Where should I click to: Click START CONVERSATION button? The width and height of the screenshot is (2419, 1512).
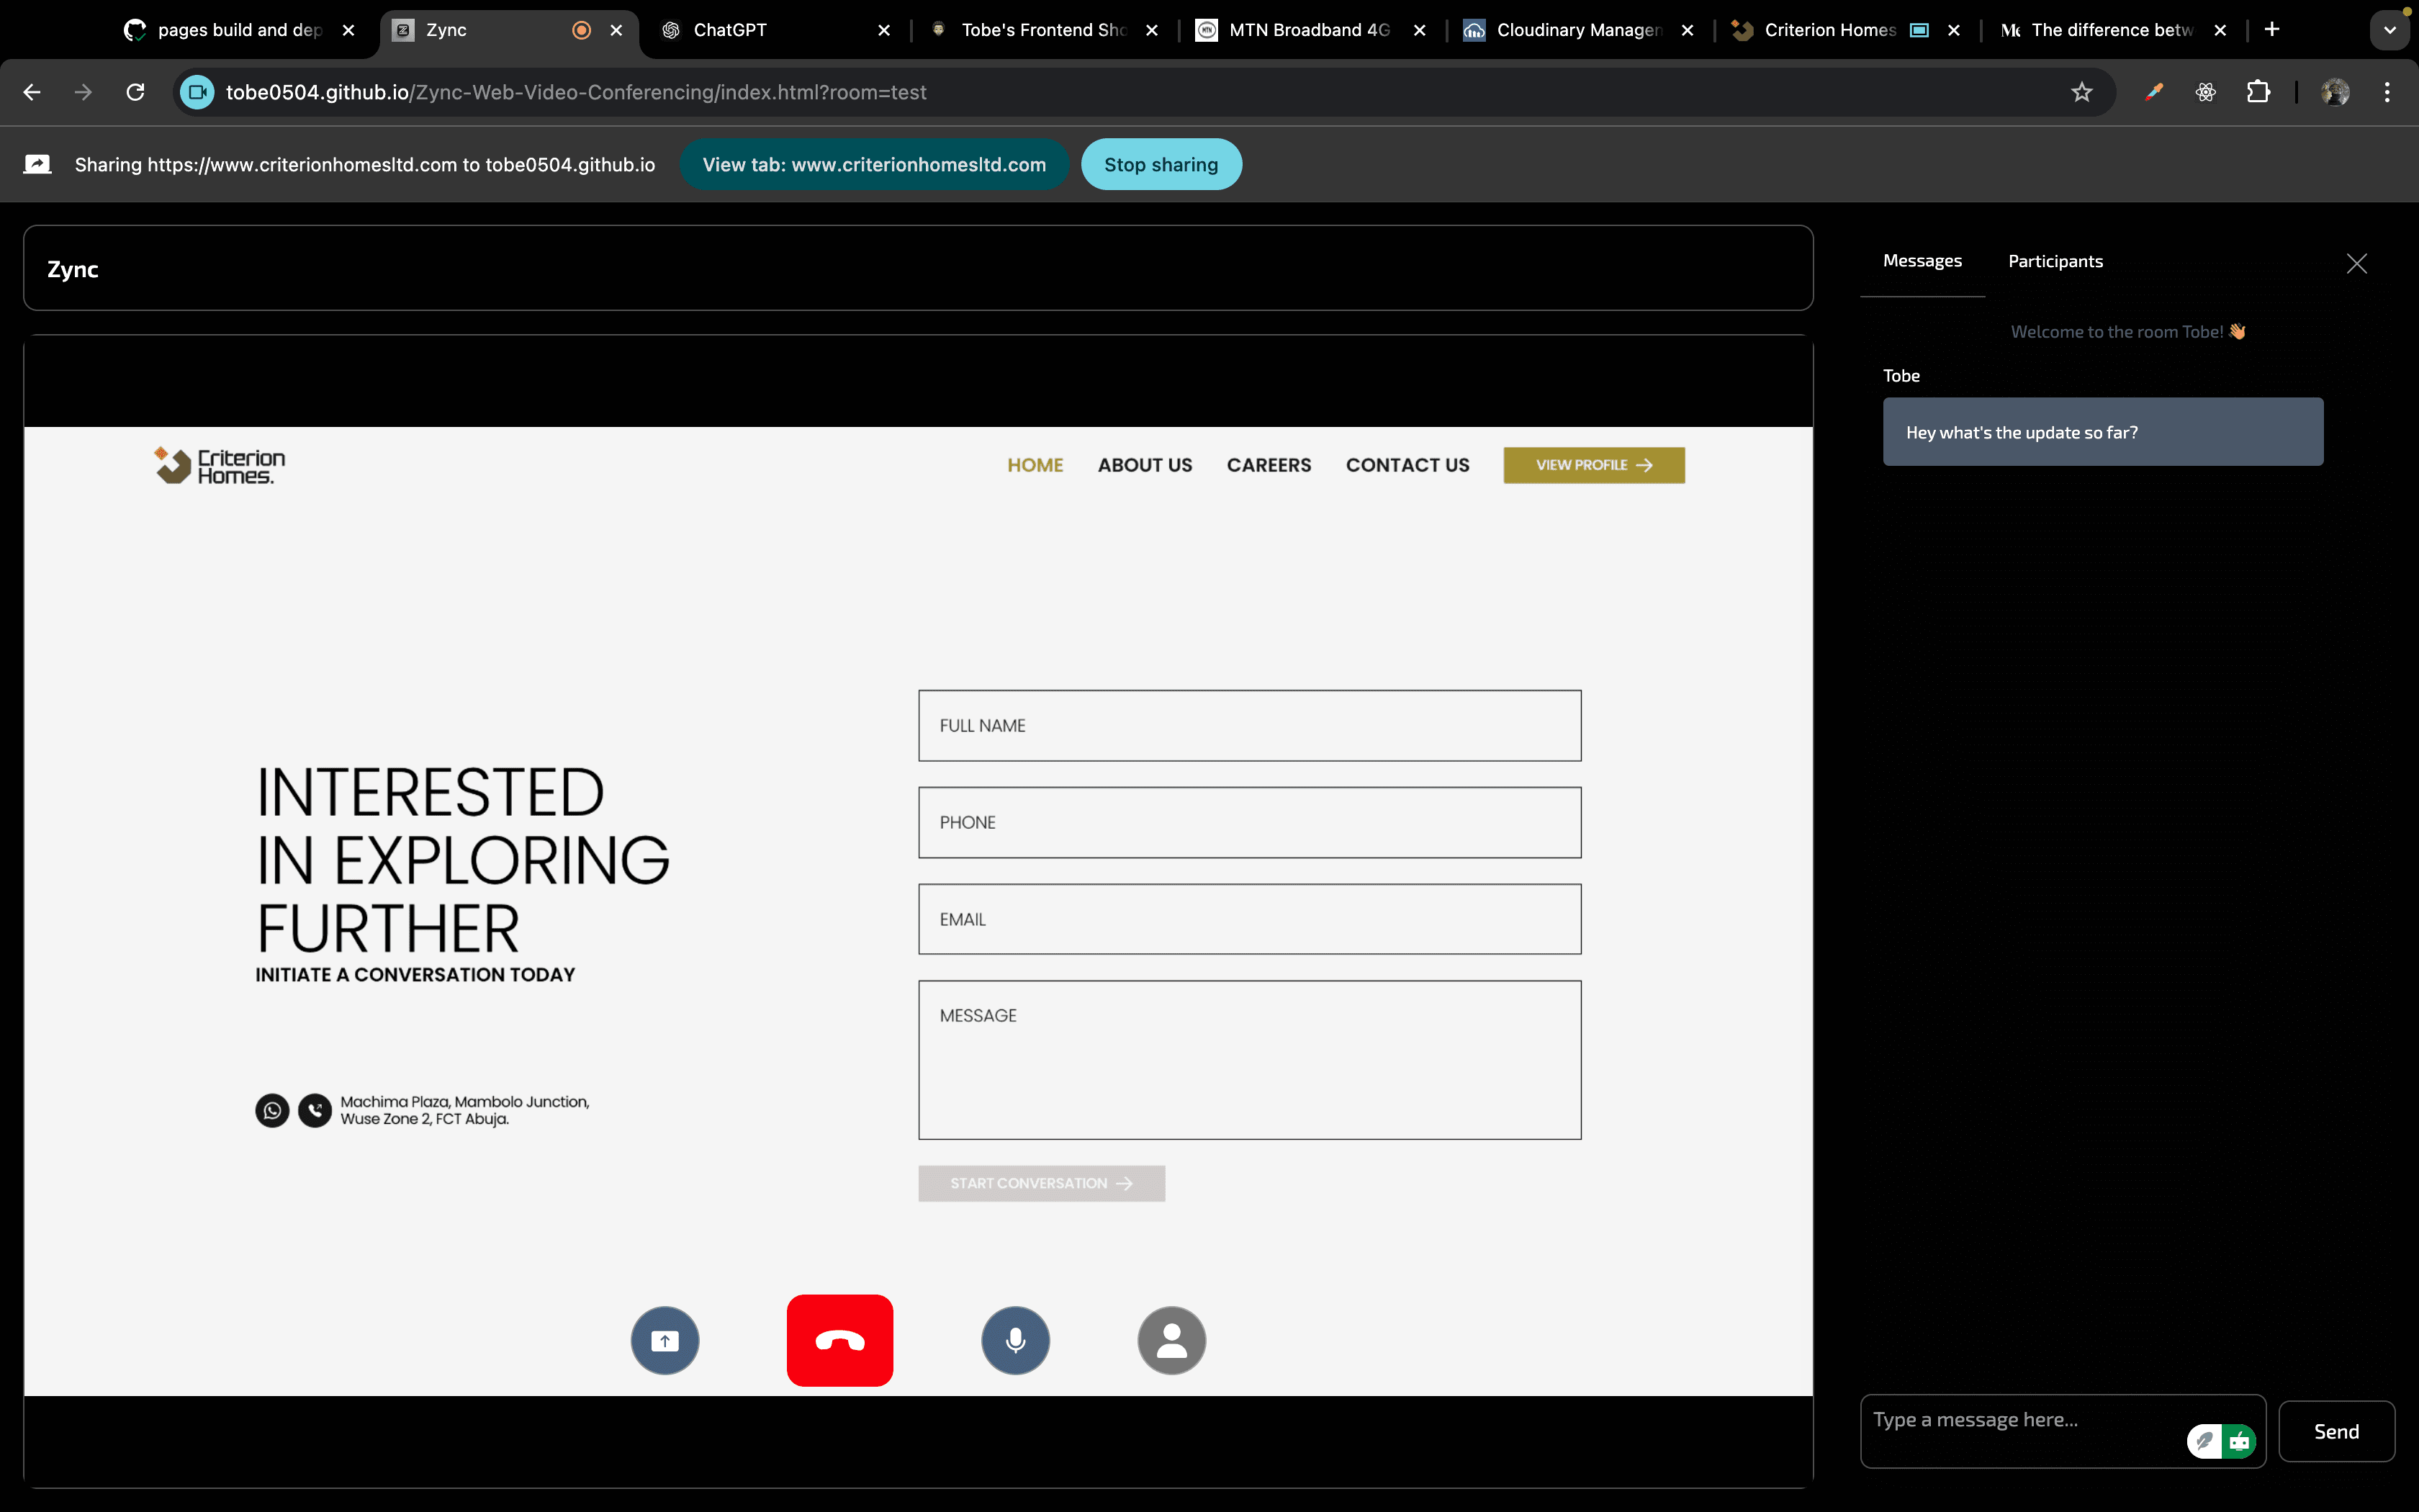pyautogui.click(x=1042, y=1183)
